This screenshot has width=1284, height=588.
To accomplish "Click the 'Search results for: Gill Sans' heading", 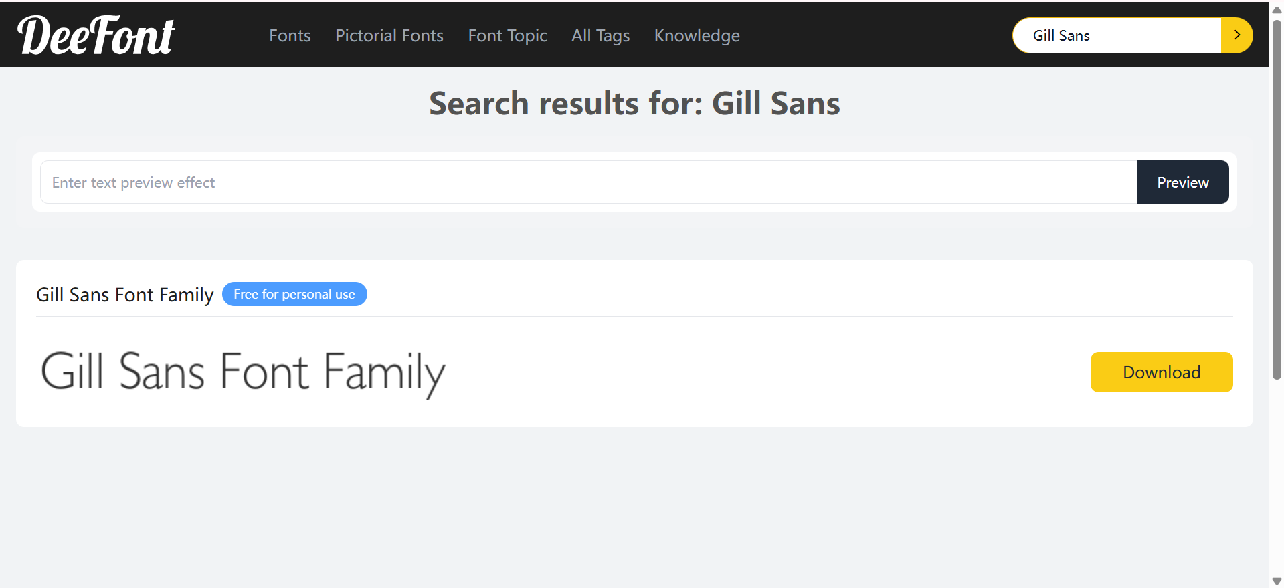I will point(634,103).
